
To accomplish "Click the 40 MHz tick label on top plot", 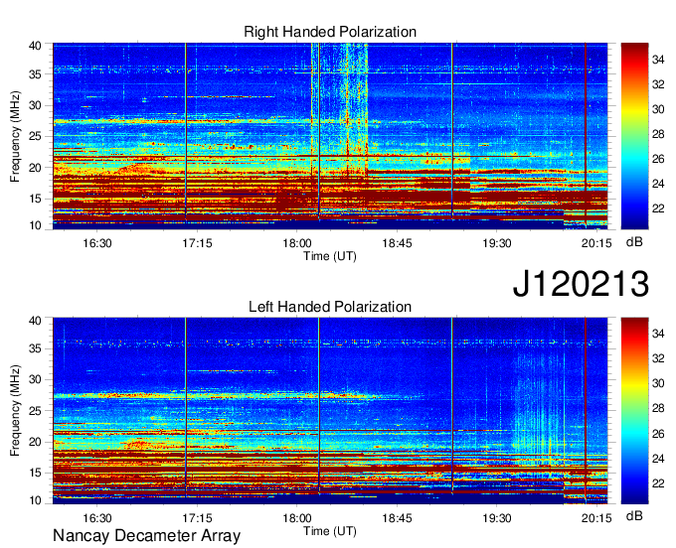I will pos(35,46).
